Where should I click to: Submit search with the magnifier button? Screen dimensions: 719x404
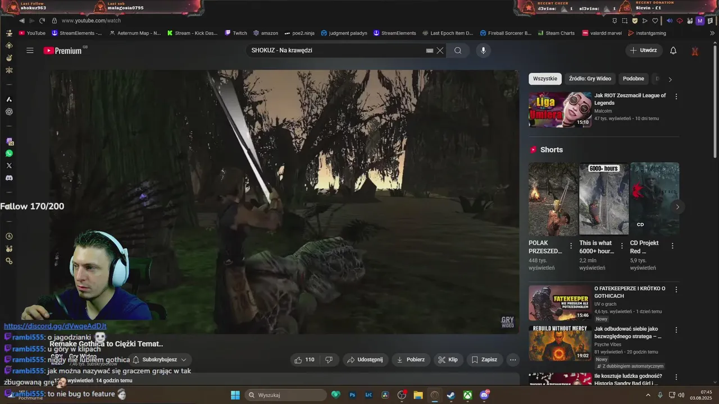458,50
